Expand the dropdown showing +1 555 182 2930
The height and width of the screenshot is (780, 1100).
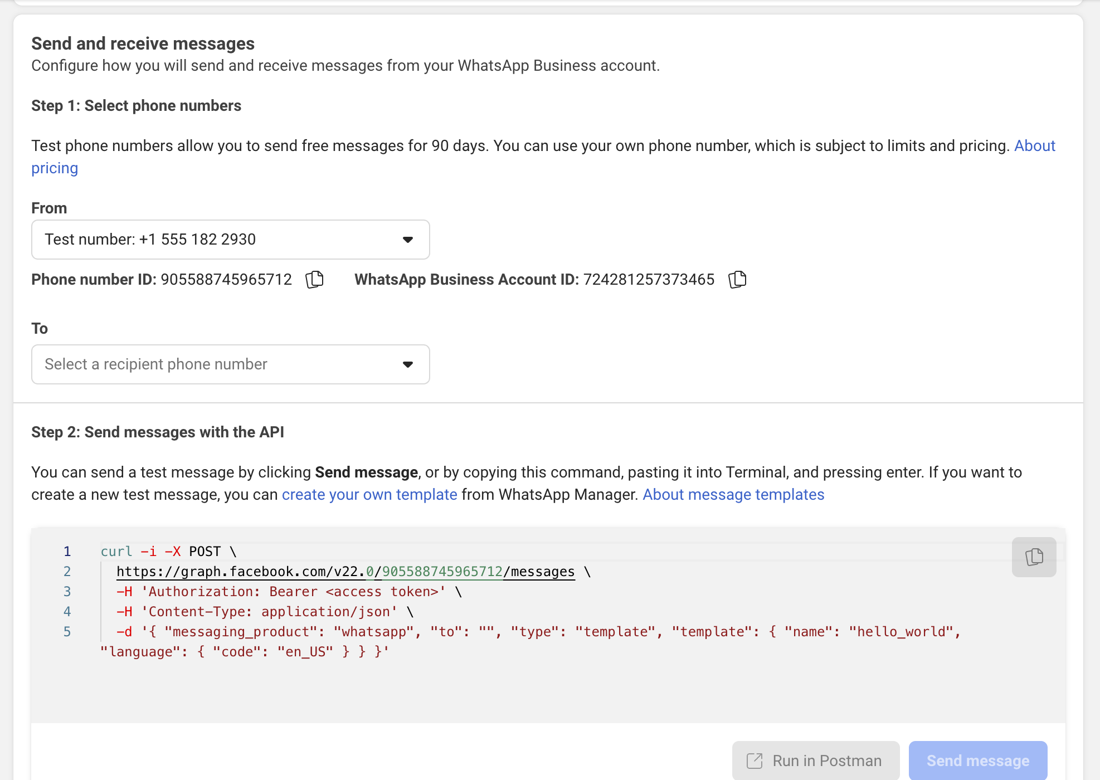click(408, 240)
